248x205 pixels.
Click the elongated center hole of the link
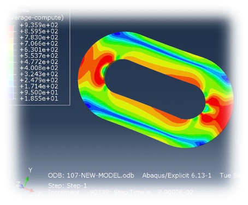(155, 89)
